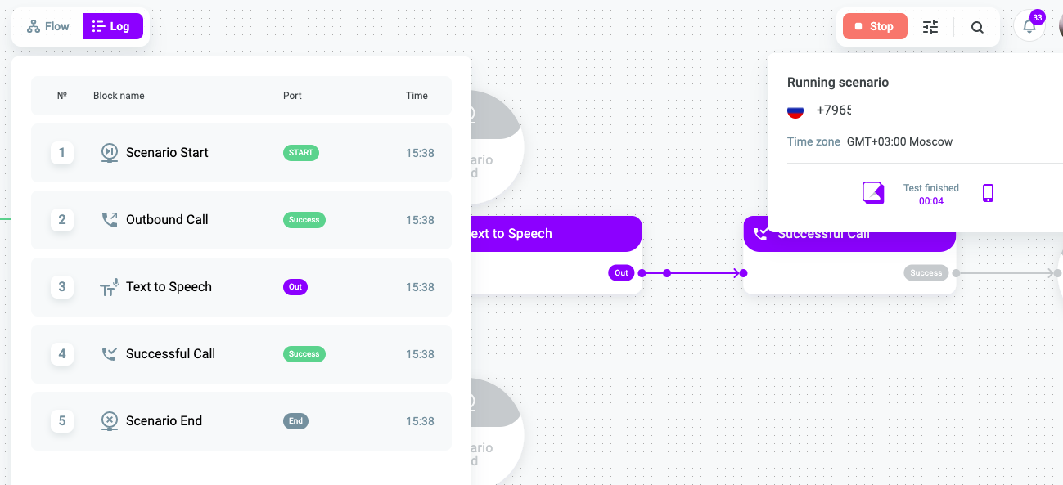Click the search magnifier icon
1063x485 pixels.
pos(977,27)
